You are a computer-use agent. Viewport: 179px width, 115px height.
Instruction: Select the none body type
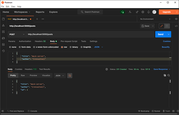(x=13, y=47)
